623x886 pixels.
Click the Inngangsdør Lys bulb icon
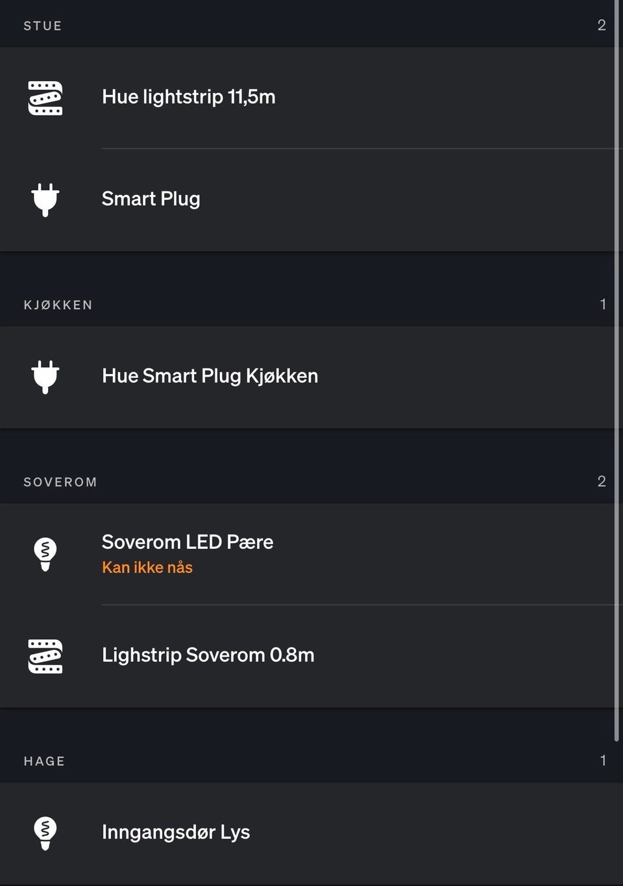45,833
